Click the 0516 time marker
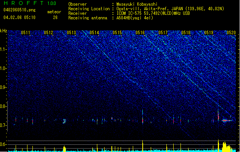 click(x=140, y=33)
